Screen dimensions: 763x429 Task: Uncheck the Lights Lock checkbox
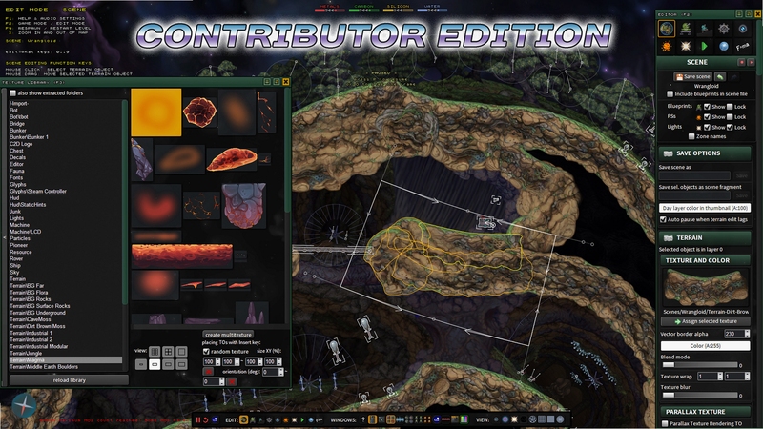(x=730, y=127)
